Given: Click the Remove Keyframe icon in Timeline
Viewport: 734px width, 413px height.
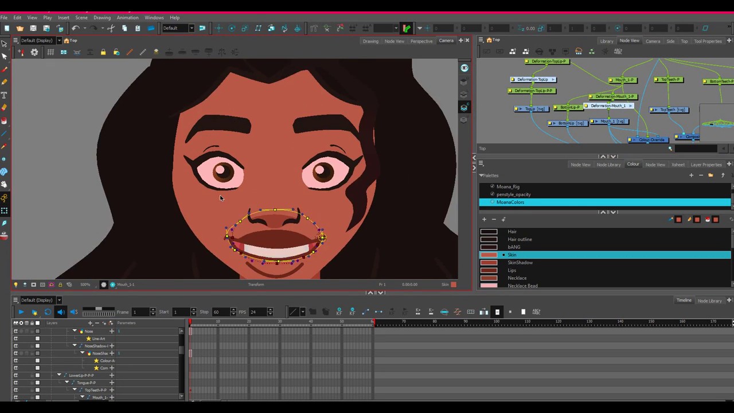Looking at the screenshot, I should coord(352,312).
